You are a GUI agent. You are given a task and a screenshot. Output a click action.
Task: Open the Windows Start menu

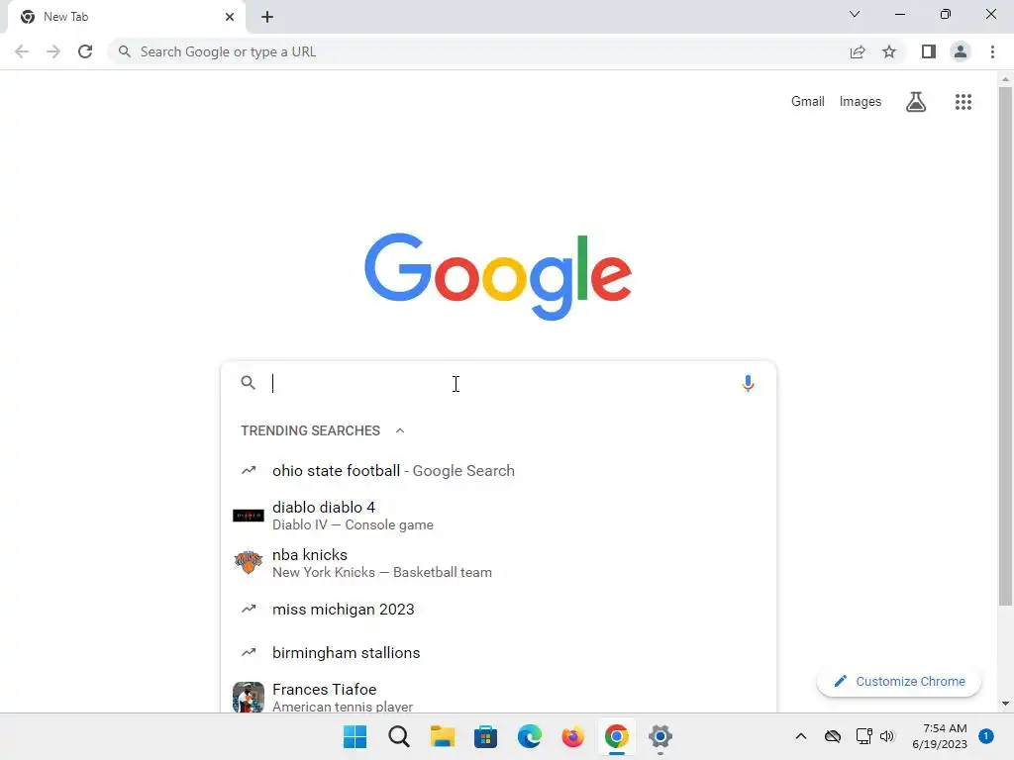click(x=355, y=736)
